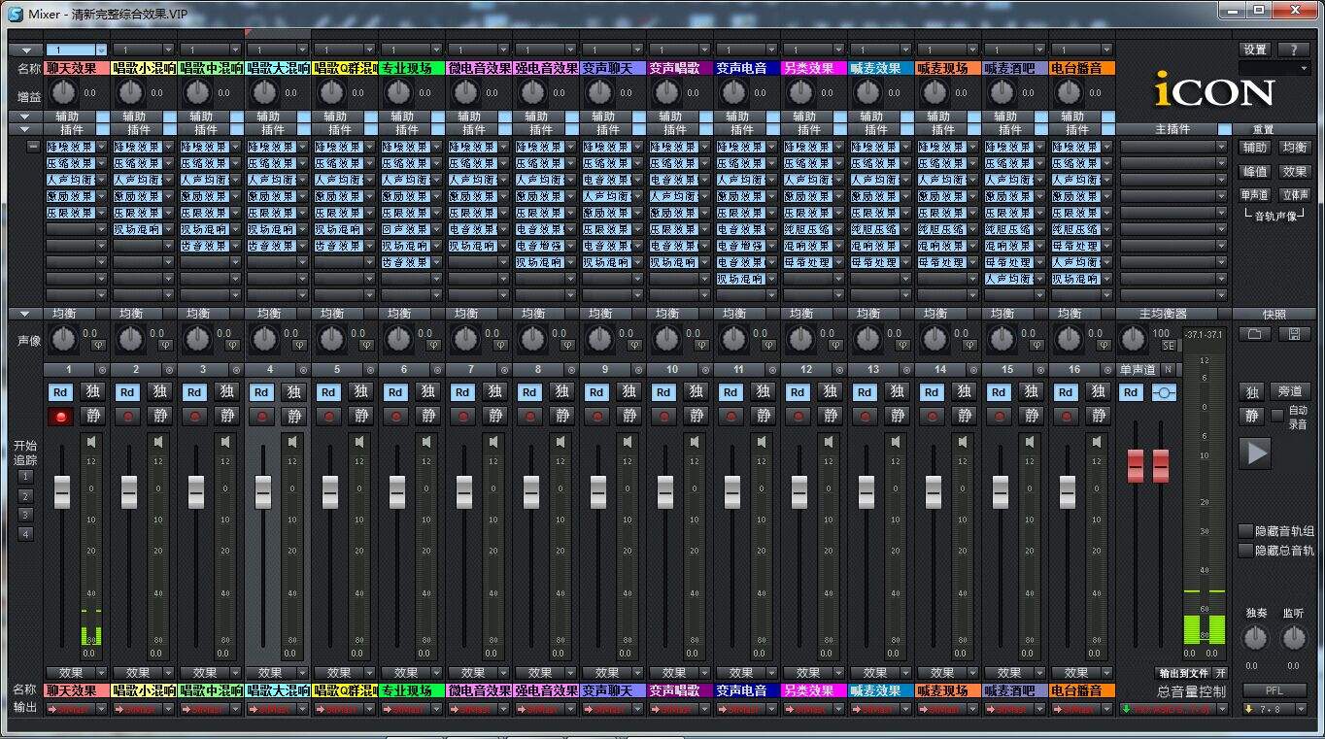The width and height of the screenshot is (1325, 739).
Task: Save snapshot with floppy disk icon
Action: pos(1295,334)
